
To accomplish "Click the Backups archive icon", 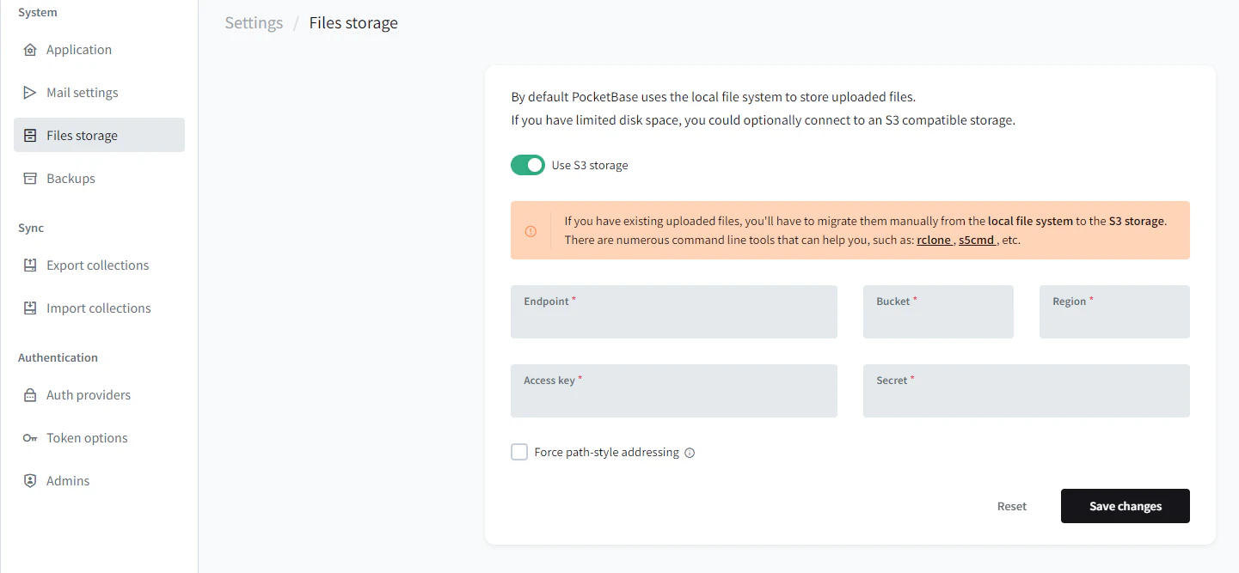I will [x=30, y=179].
